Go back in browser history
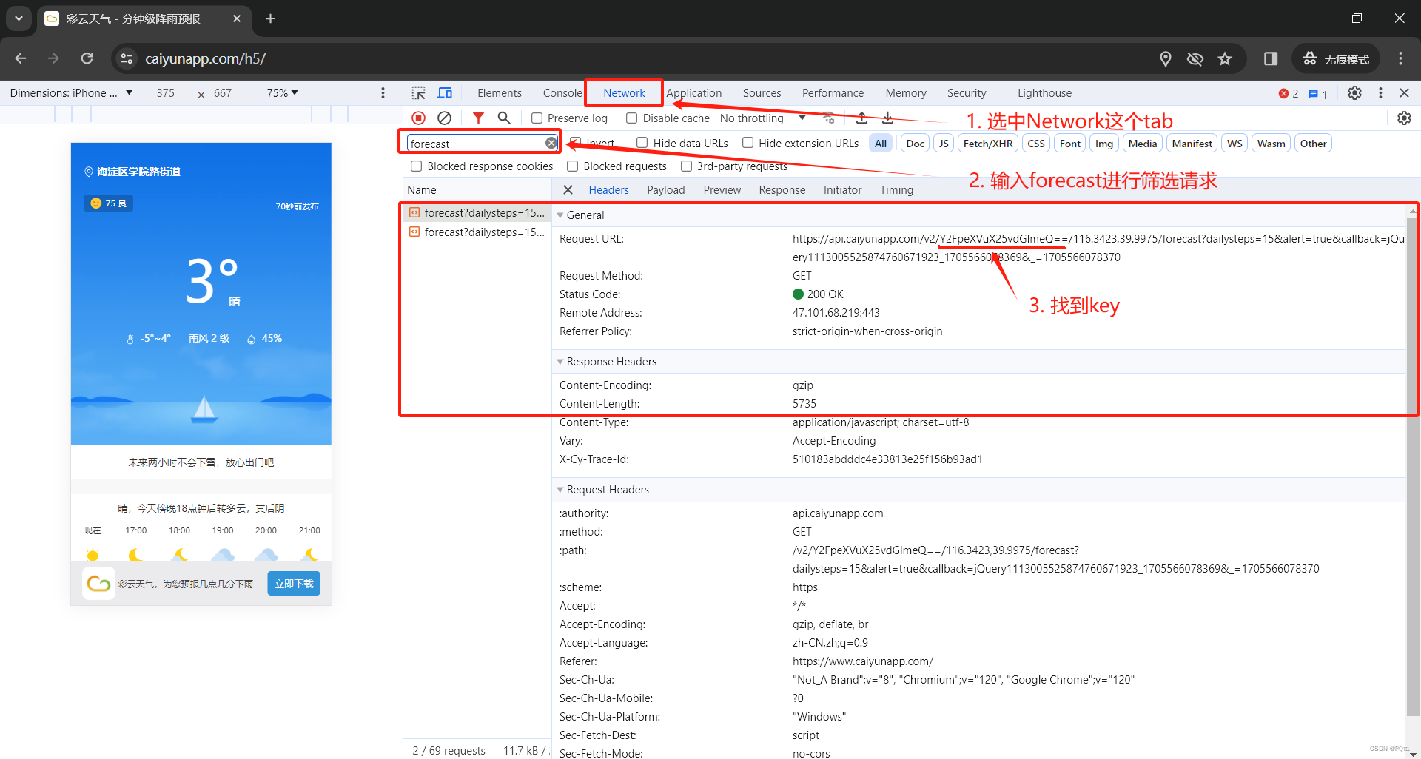1421x759 pixels. (x=21, y=58)
